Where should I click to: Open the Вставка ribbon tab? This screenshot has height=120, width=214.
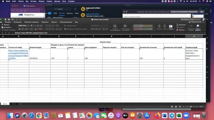pos(8,22)
